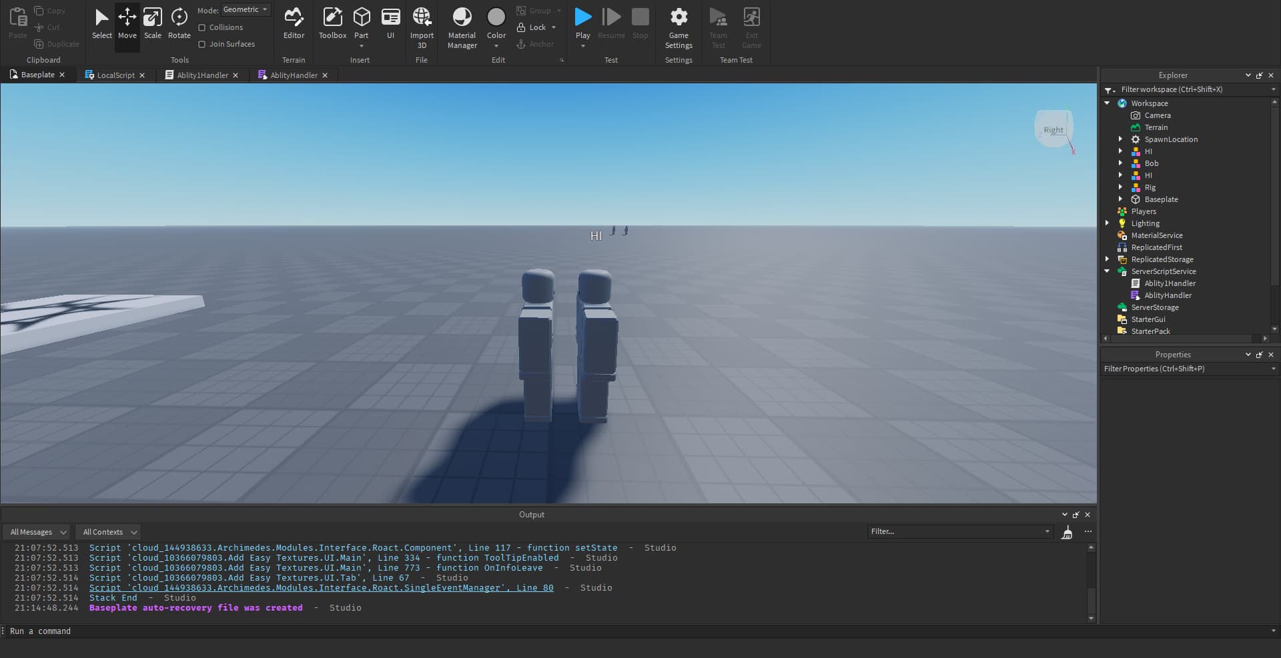Pick a part Color swatch
This screenshot has height=658, width=1281.
[496, 18]
